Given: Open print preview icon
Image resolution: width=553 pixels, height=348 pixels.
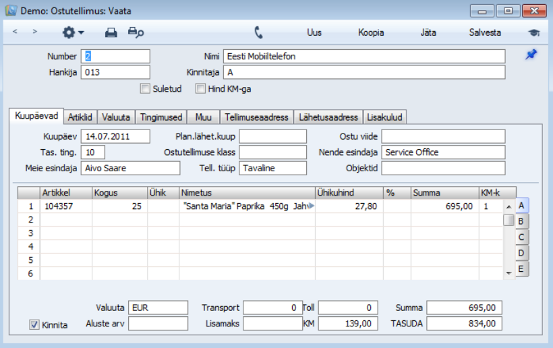Looking at the screenshot, I should [136, 32].
